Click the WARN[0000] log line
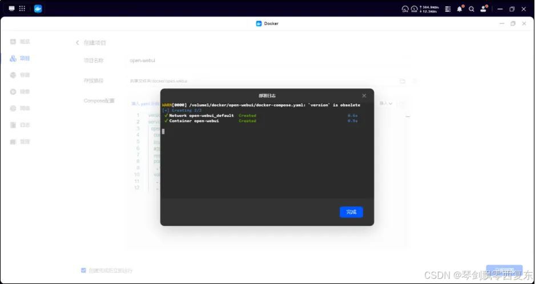535x284 pixels. pyautogui.click(x=261, y=105)
